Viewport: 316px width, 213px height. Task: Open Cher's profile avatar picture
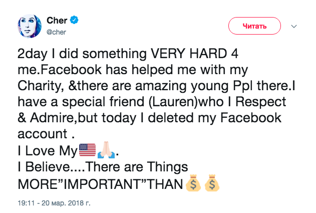click(30, 26)
